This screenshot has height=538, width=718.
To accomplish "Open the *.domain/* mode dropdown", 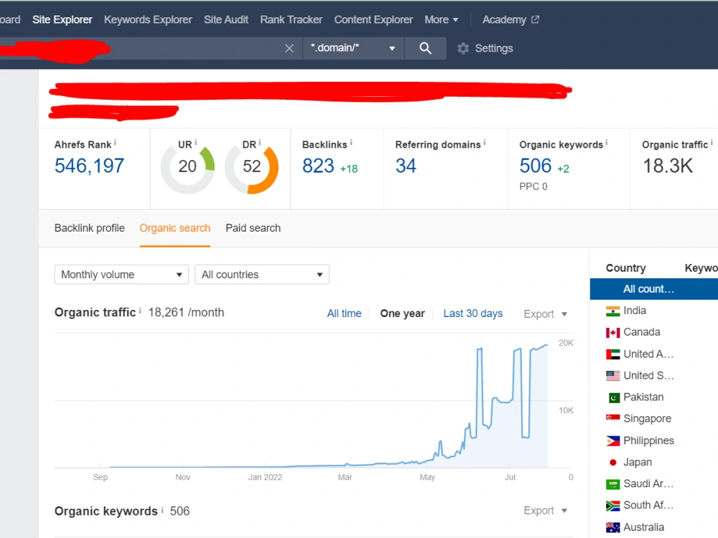I will (x=353, y=48).
